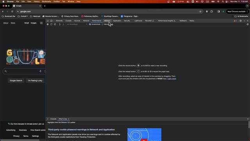Click the save profile download icon

[63, 24]
